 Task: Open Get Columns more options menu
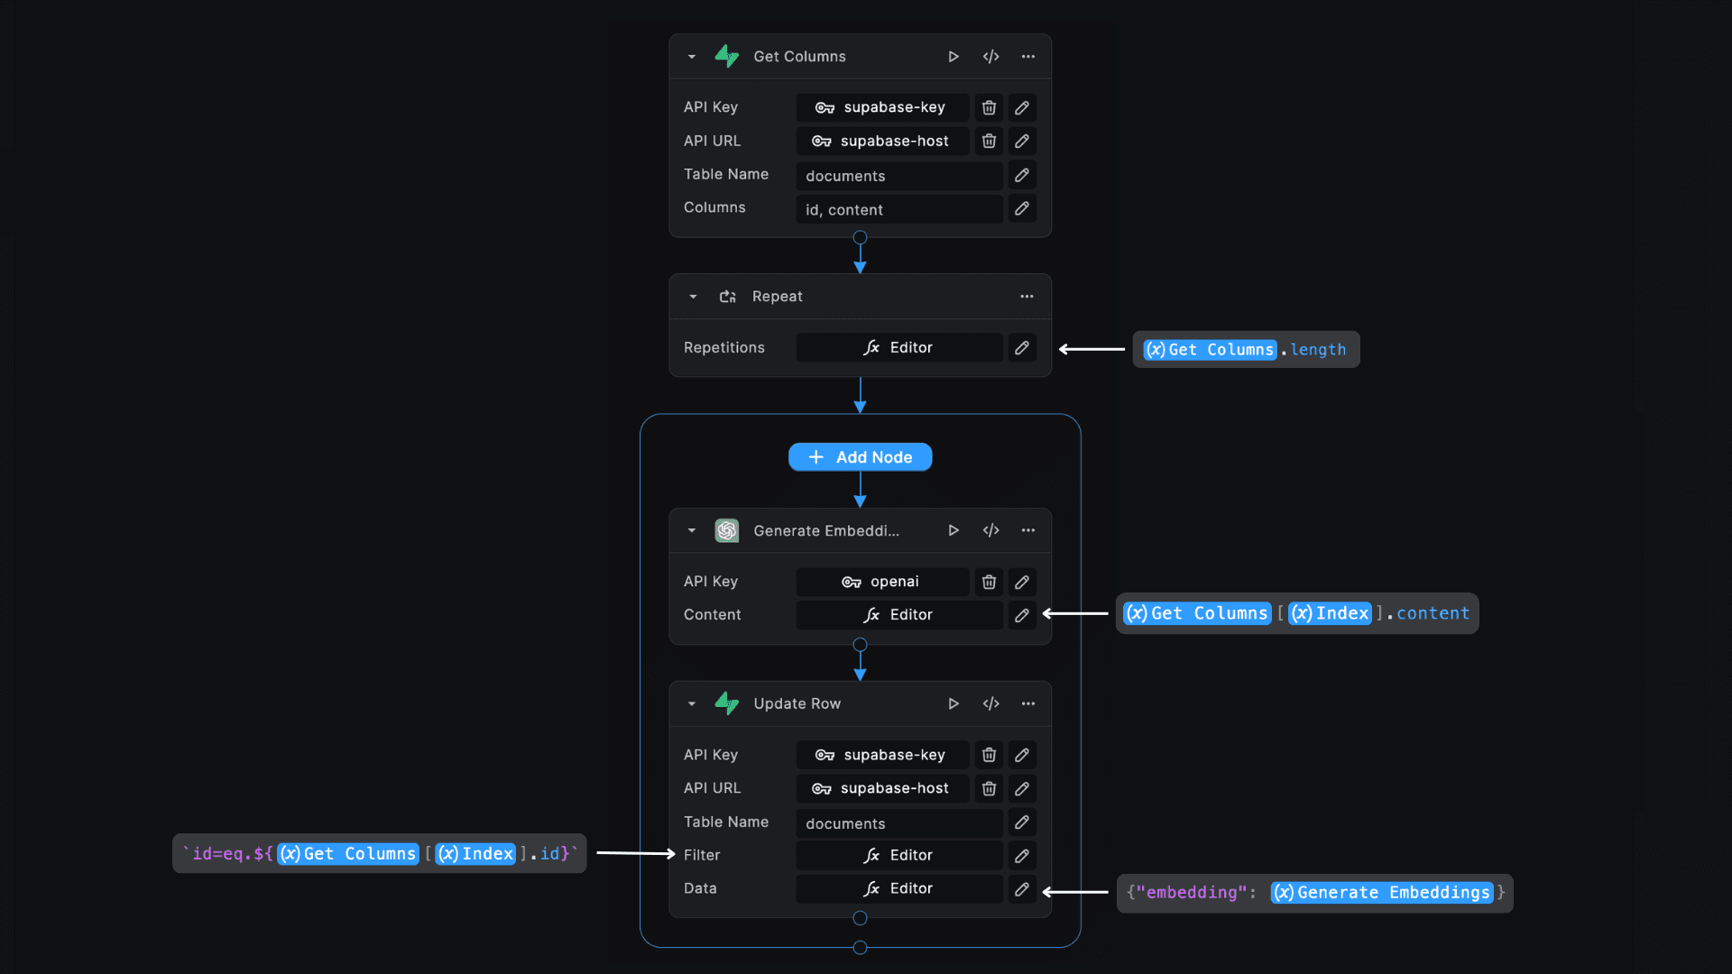coord(1027,57)
